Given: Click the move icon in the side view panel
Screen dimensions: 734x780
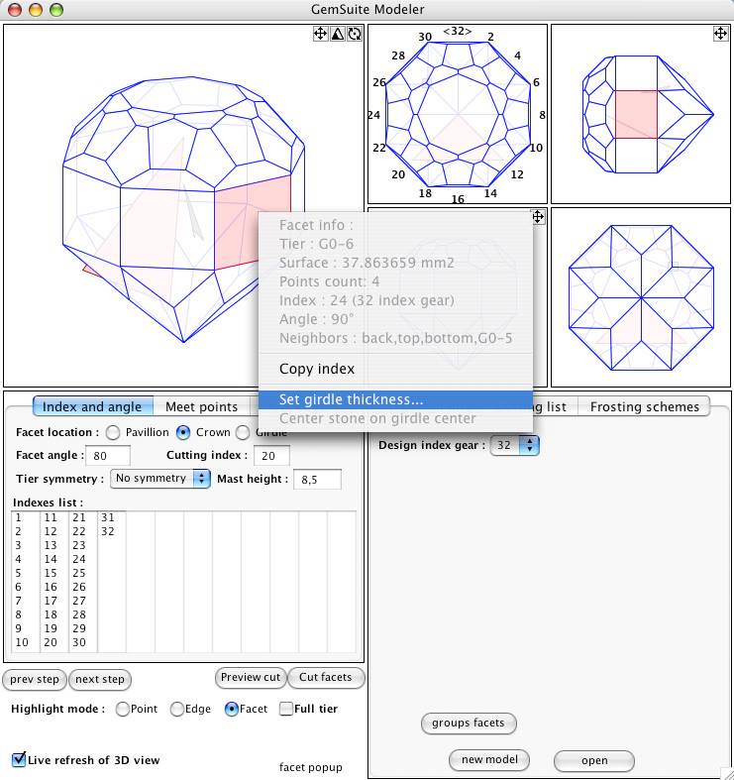Looking at the screenshot, I should coord(720,34).
